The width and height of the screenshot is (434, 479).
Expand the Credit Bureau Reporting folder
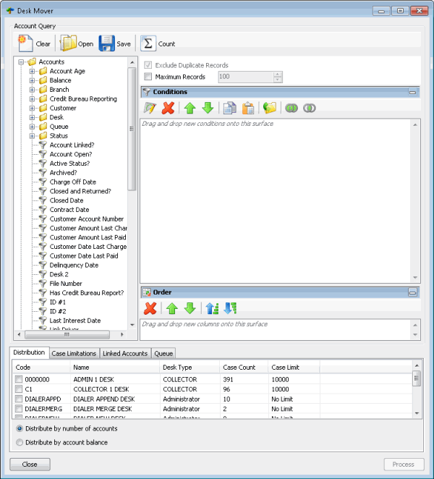pos(33,99)
